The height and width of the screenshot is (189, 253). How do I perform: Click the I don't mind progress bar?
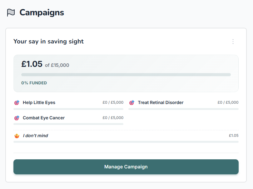(x=126, y=142)
